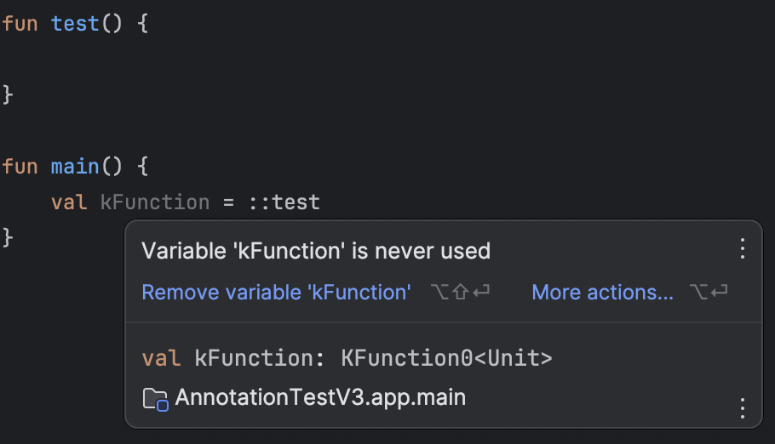
Task: Select AnnotationTestV3.app.main module label
Action: tap(320, 397)
